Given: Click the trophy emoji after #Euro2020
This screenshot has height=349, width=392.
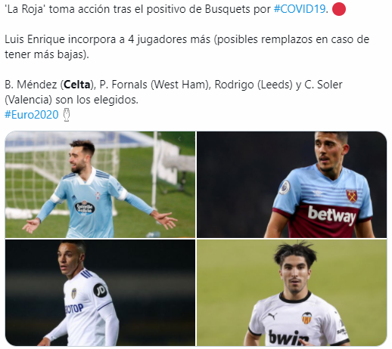Looking at the screenshot, I should 67,115.
